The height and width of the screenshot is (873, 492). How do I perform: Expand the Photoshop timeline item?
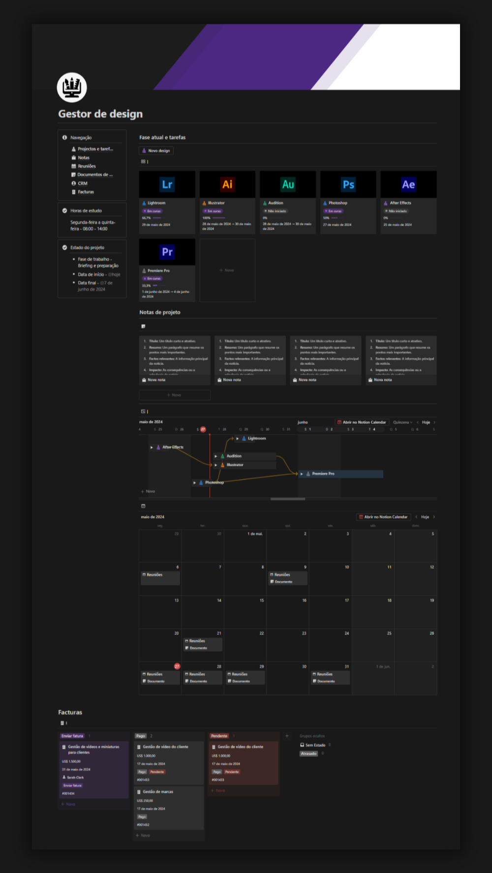coord(195,482)
